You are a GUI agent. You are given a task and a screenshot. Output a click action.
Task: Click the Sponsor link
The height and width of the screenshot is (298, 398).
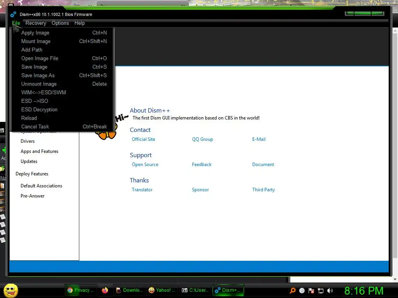point(200,189)
